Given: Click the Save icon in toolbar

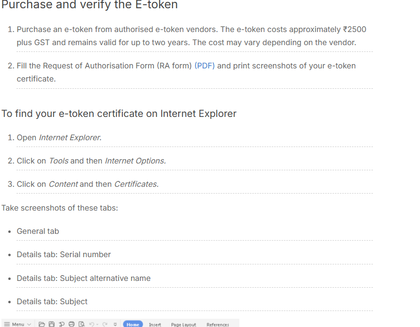Looking at the screenshot, I should [x=51, y=324].
